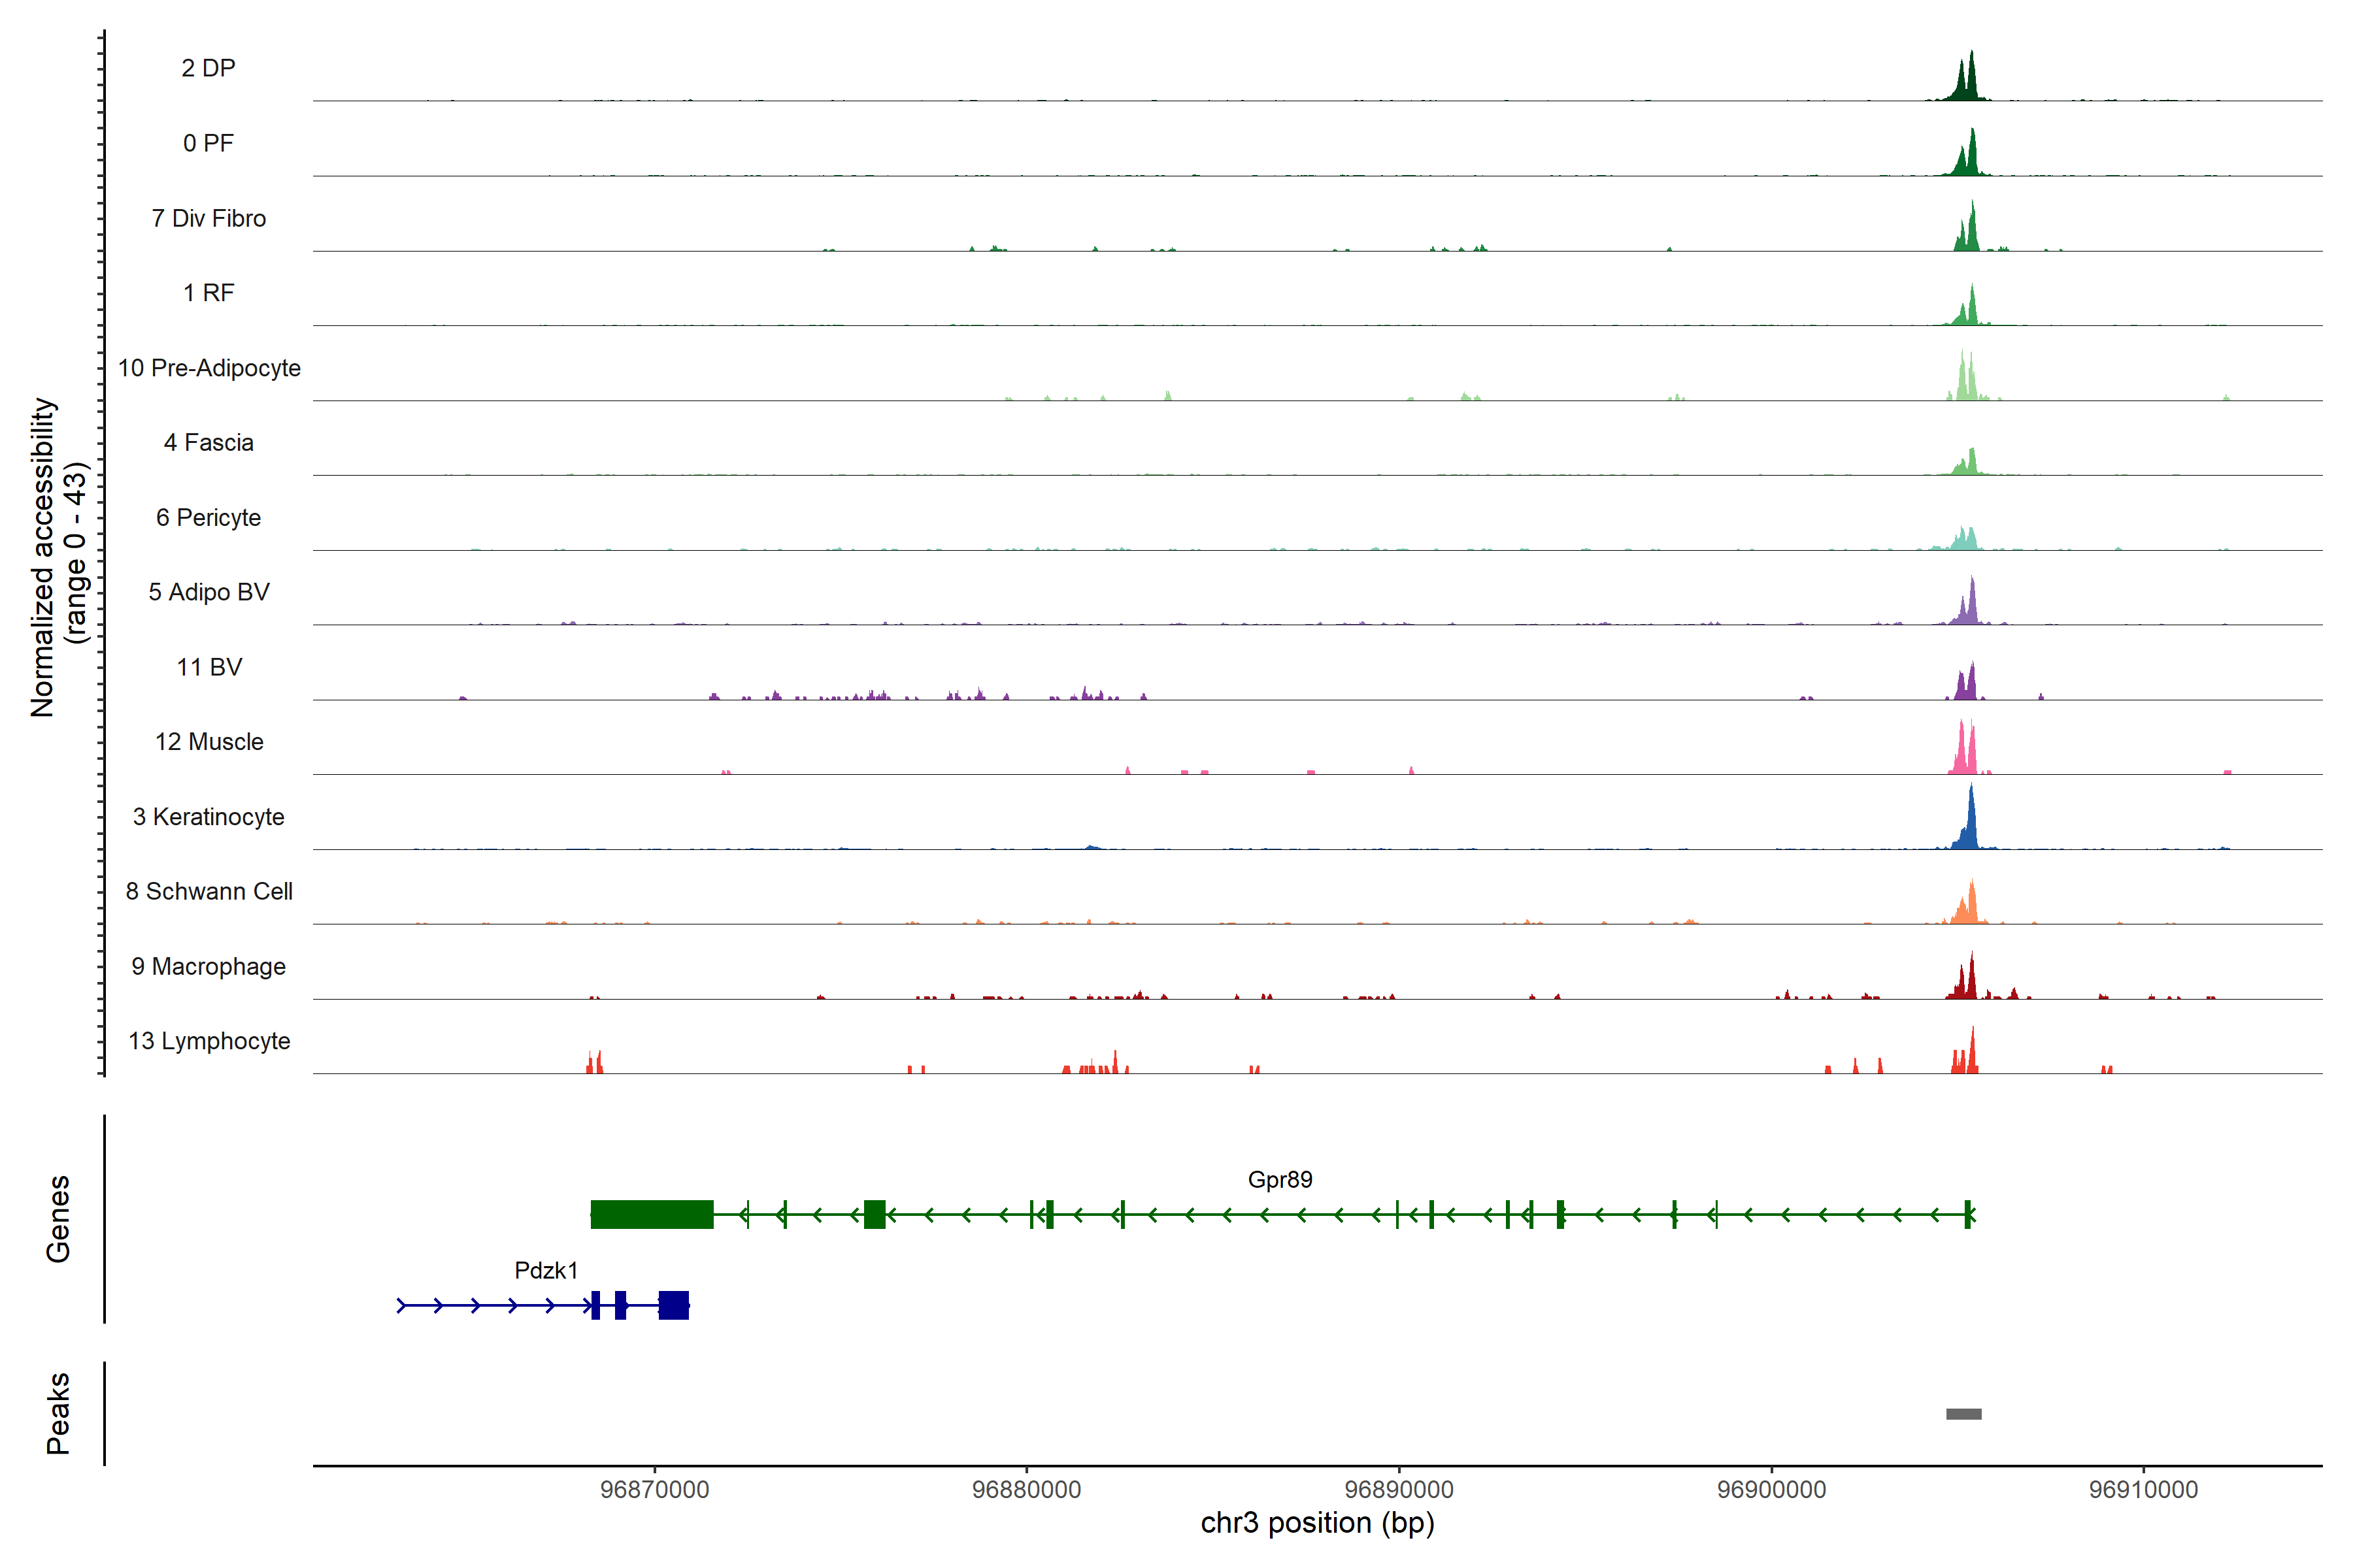
Task: Click the chr3 position (bp) axis title
Action: (x=1316, y=1523)
